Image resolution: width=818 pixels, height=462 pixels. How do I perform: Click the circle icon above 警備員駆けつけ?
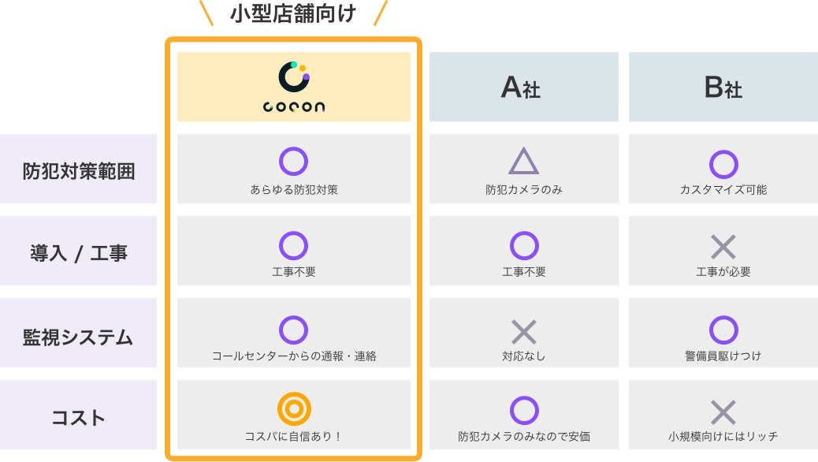[x=723, y=330]
